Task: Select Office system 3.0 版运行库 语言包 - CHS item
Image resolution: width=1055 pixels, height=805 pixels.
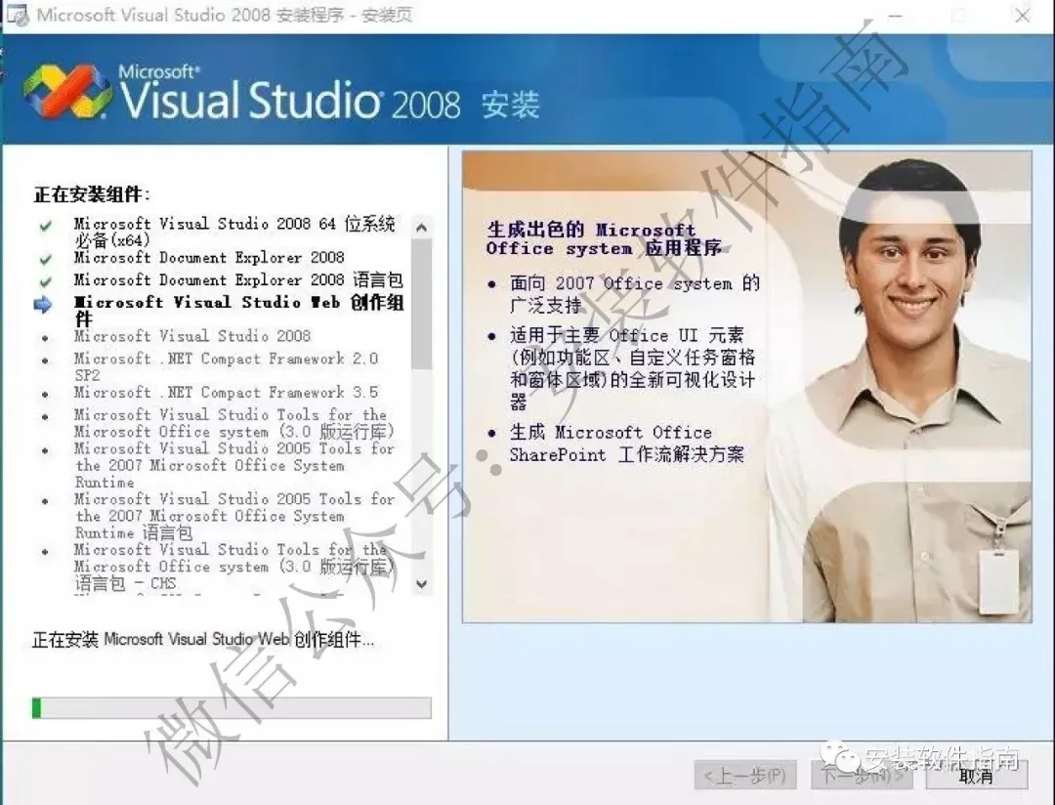Action: [234, 567]
